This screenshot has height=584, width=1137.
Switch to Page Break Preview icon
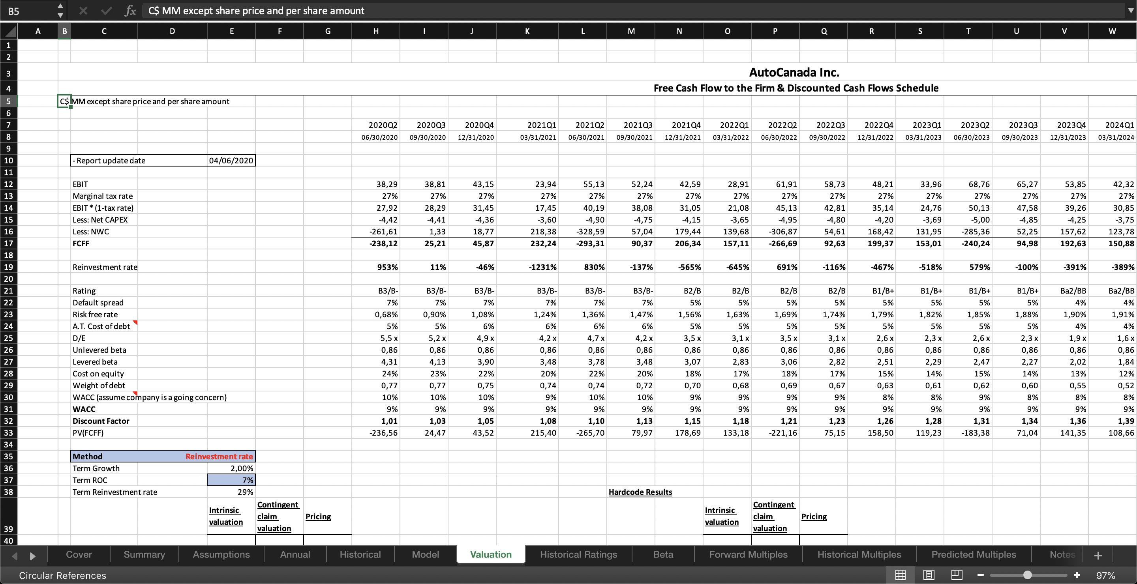tap(957, 575)
